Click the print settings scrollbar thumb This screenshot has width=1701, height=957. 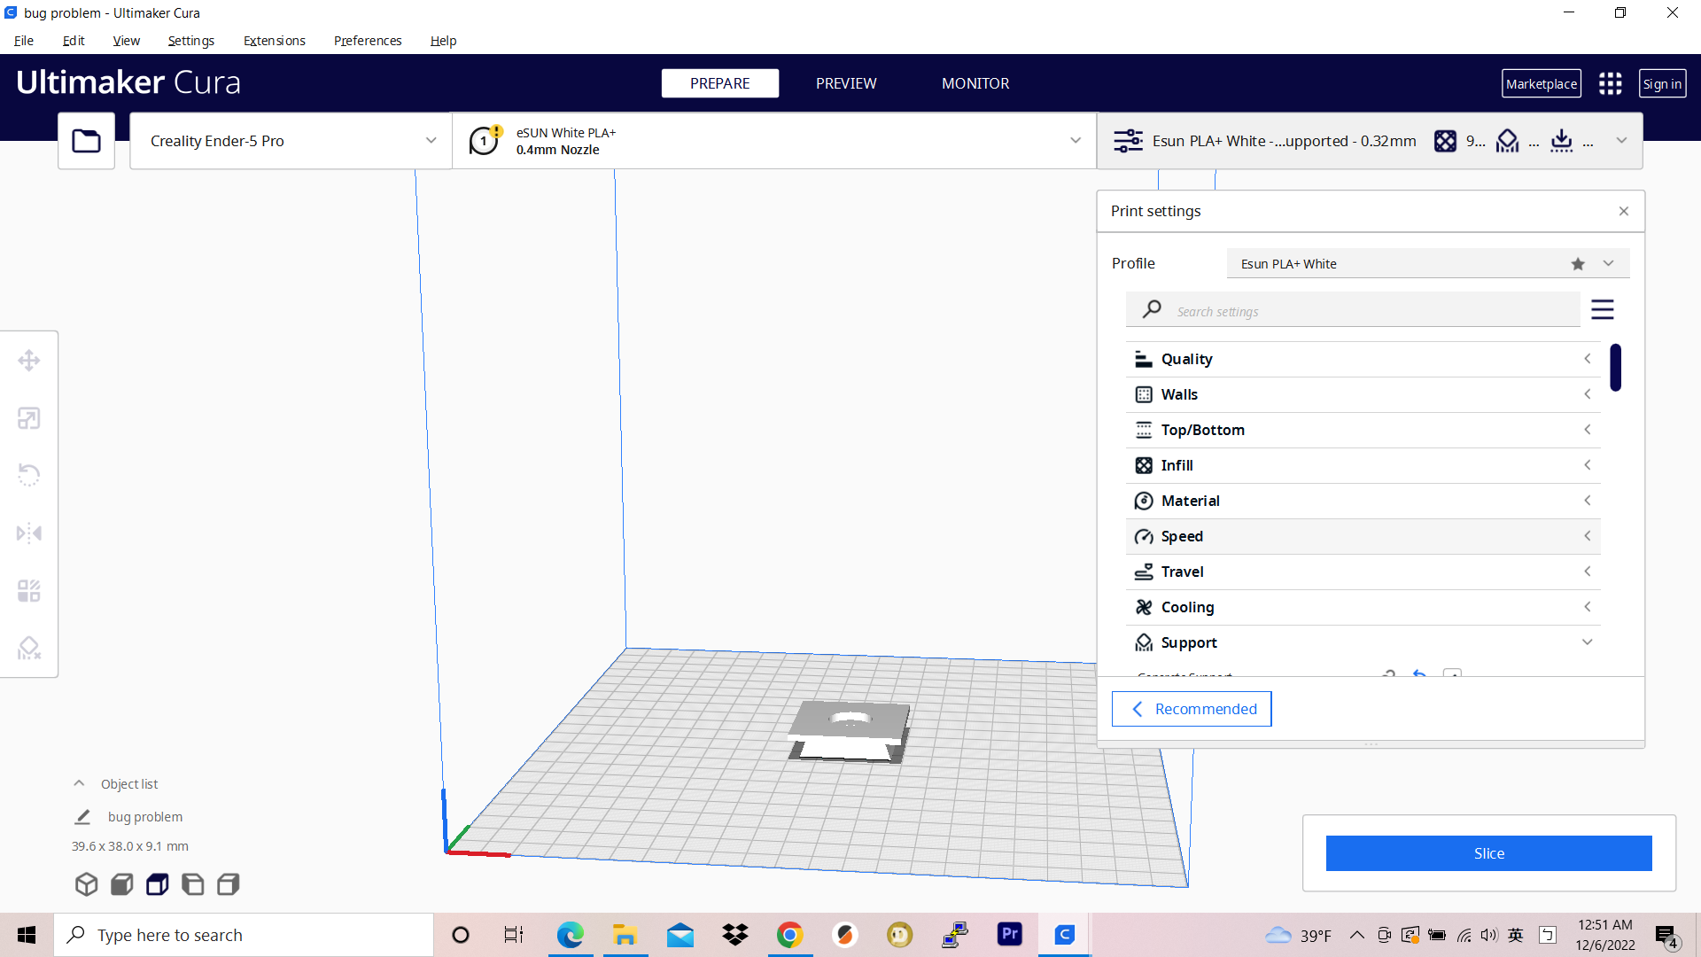click(x=1616, y=367)
